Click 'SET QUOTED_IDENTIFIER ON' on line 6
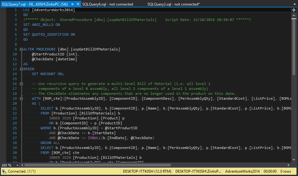Viewport: 298px width, 176px height. click(49, 35)
